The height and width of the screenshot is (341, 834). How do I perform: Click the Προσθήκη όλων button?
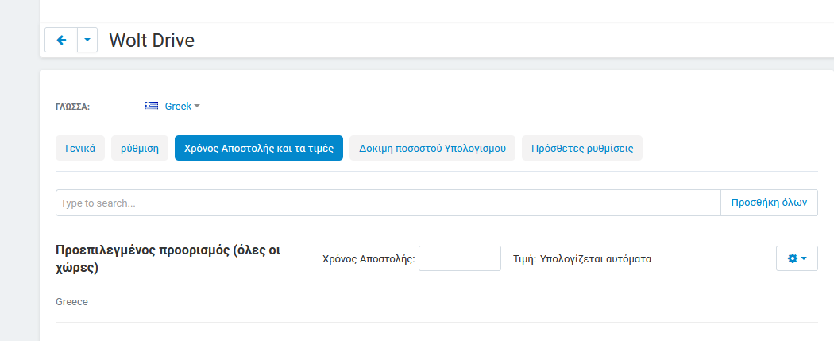coord(769,203)
